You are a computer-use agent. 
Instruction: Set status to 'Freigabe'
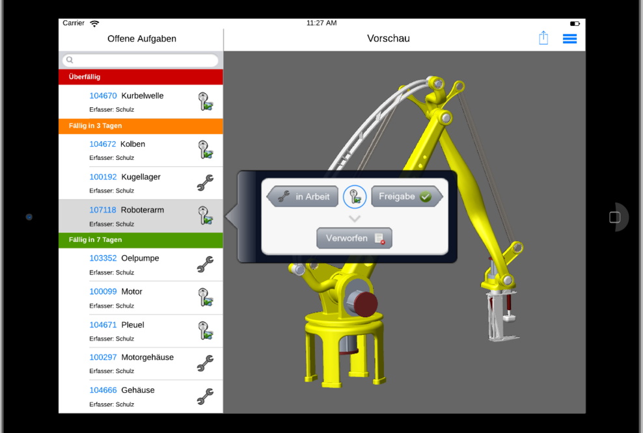(x=406, y=196)
